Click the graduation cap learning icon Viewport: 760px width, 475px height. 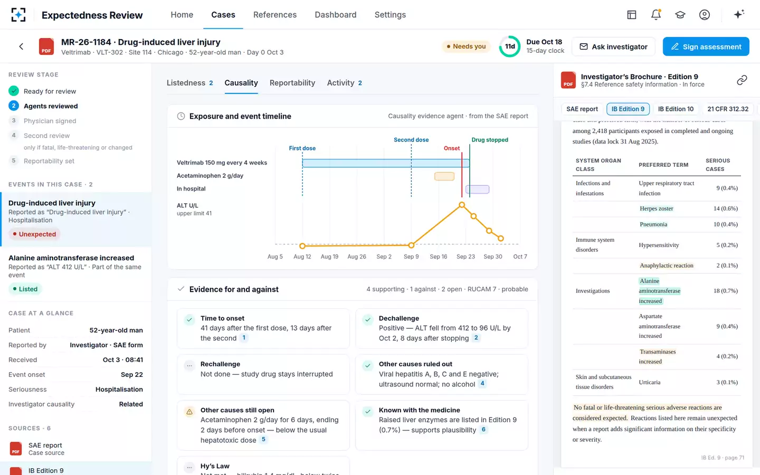680,15
